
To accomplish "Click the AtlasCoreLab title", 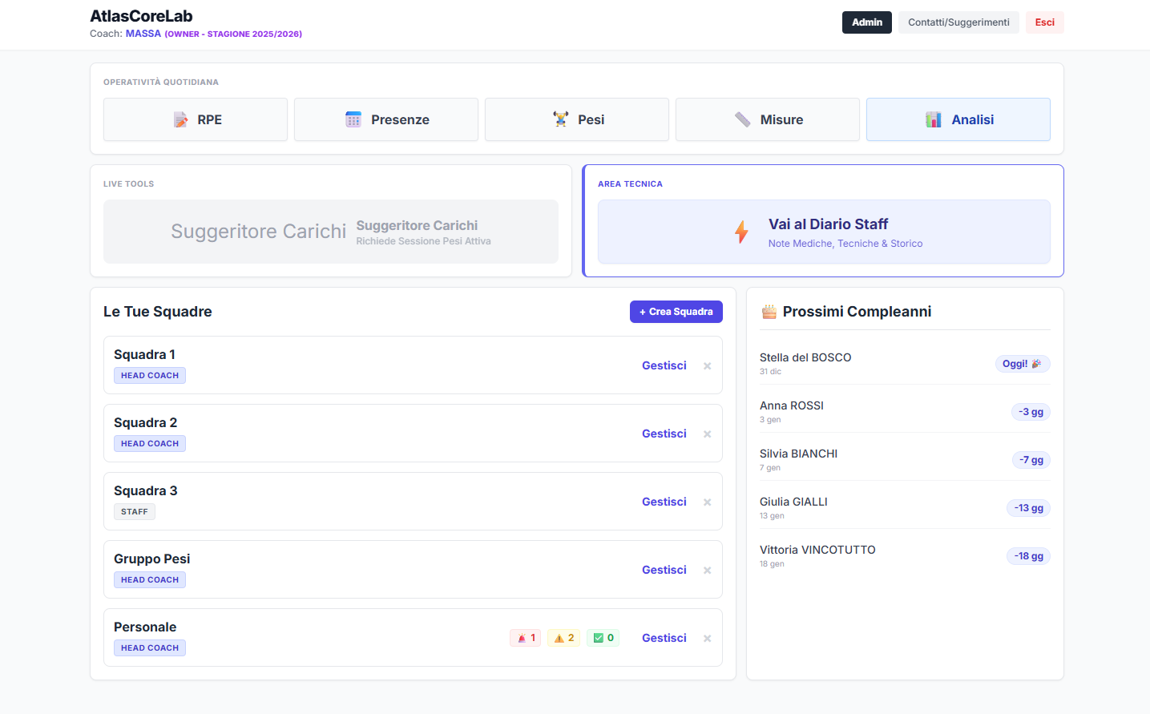I will pos(141,16).
